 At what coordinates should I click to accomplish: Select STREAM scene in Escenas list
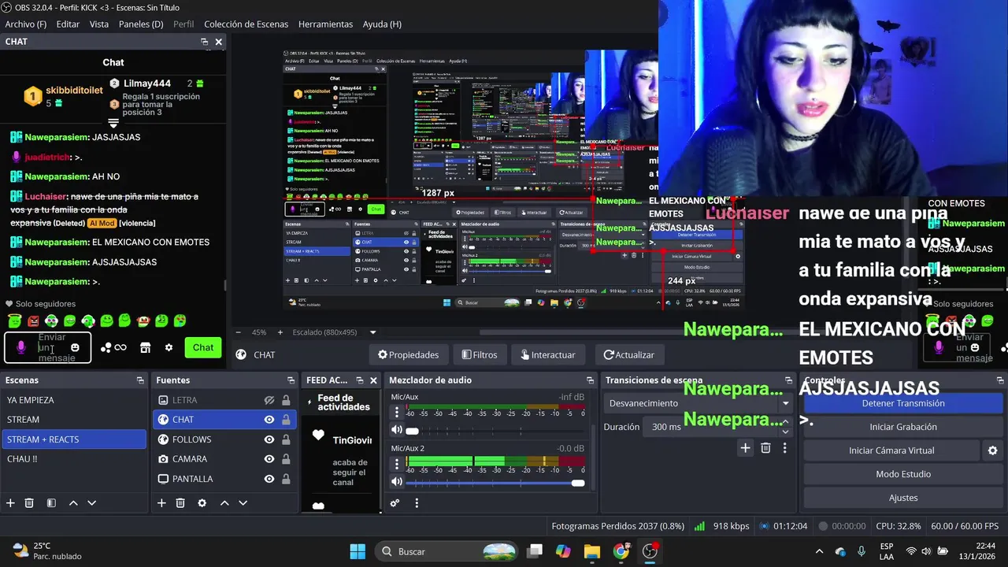pyautogui.click(x=73, y=420)
